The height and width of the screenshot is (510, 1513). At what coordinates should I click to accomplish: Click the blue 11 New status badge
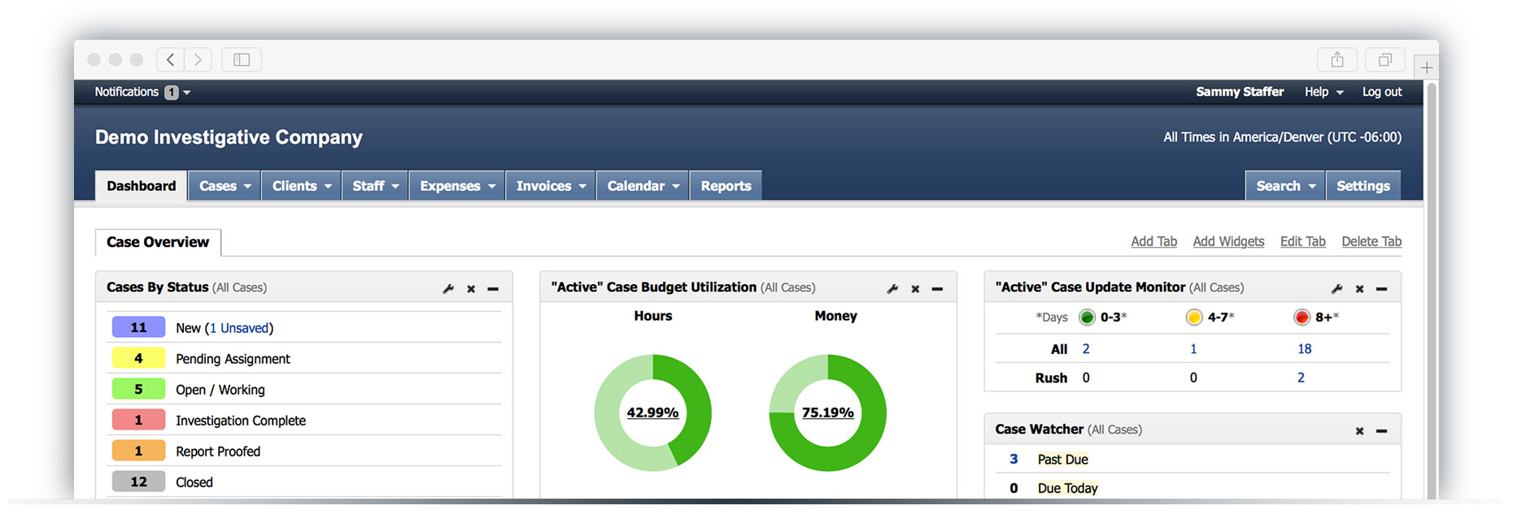pyautogui.click(x=138, y=327)
